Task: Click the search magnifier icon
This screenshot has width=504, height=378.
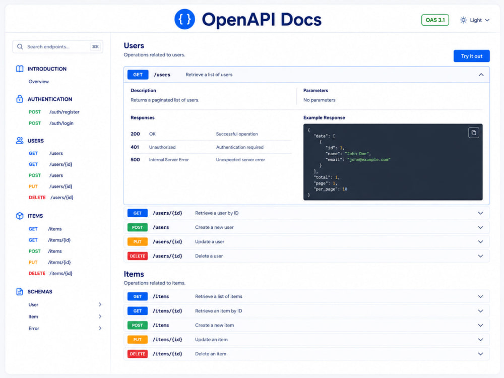Action: (x=20, y=46)
